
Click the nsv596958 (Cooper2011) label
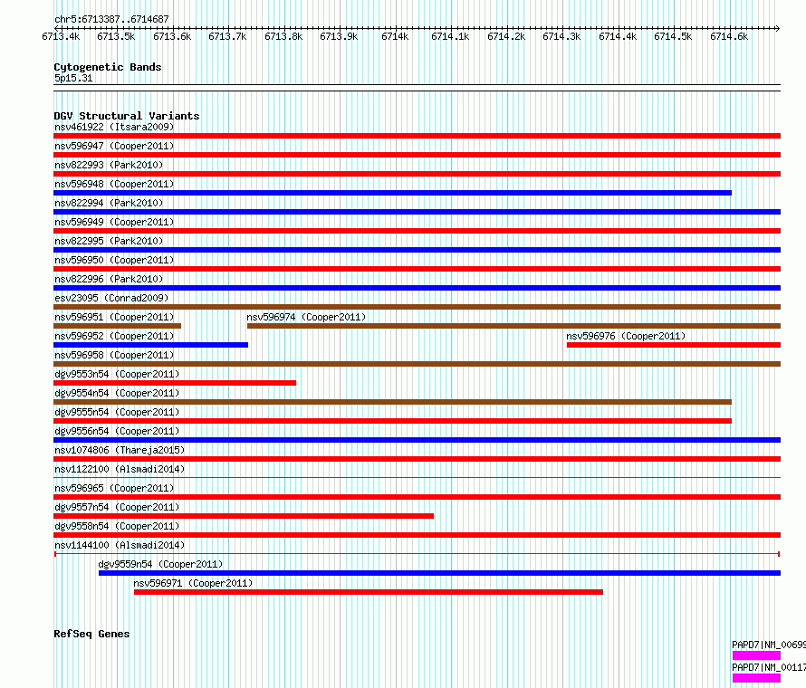pos(114,355)
